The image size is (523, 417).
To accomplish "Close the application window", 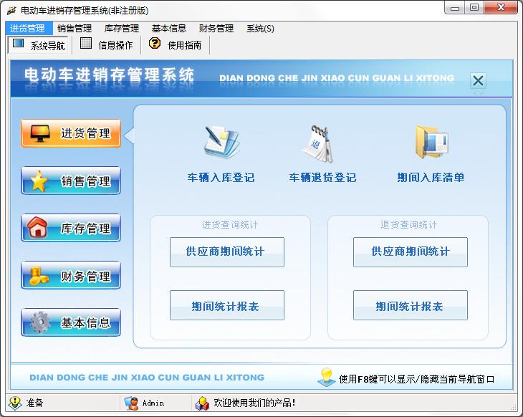I will pos(501,8).
